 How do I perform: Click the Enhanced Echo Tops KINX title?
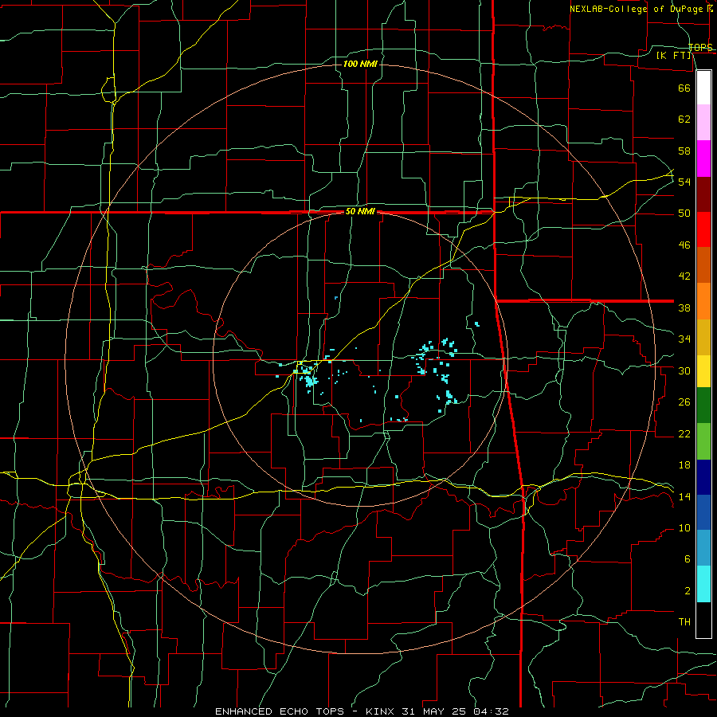(x=362, y=711)
